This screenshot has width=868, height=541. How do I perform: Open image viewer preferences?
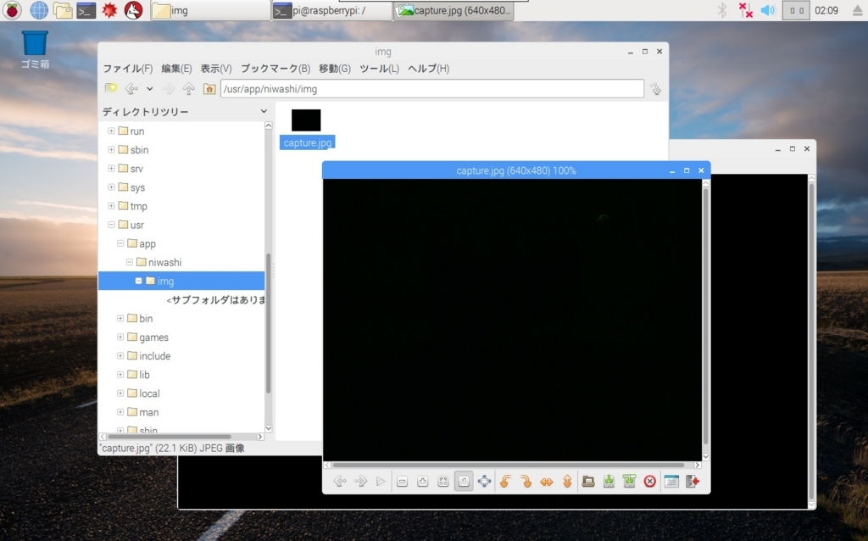[x=671, y=481]
